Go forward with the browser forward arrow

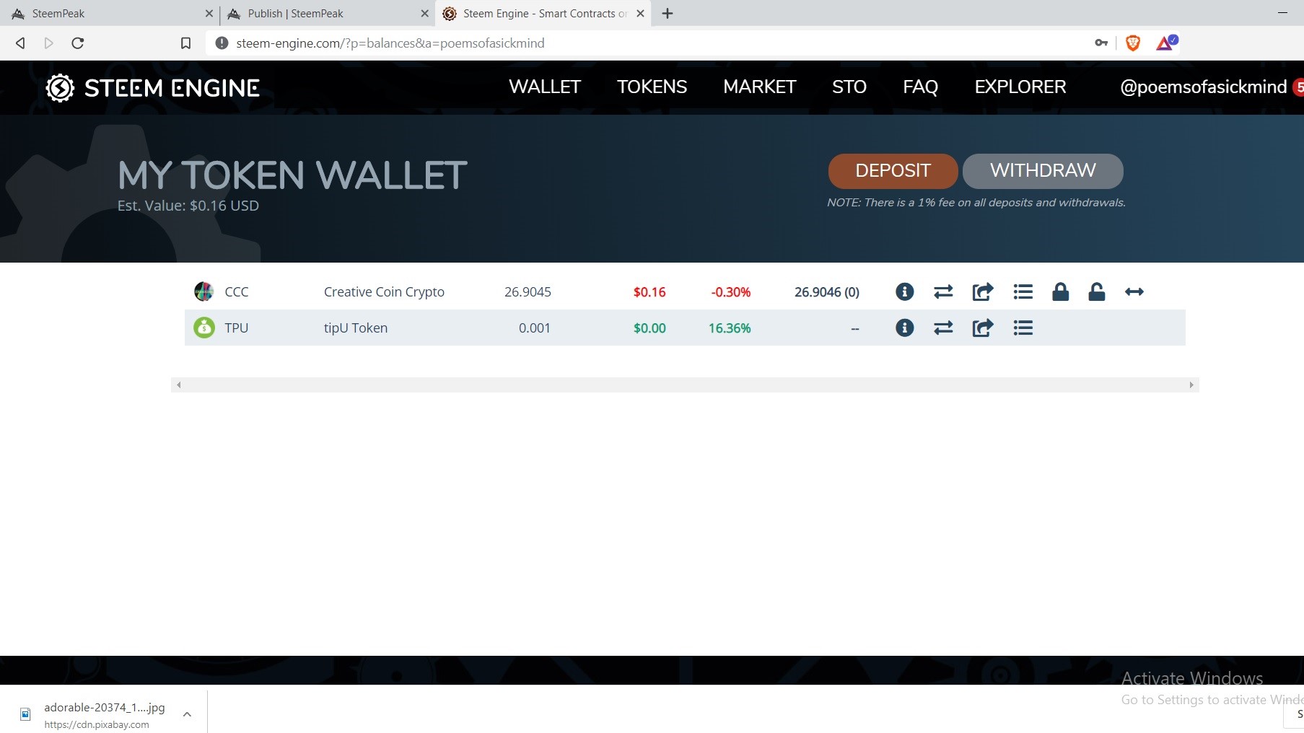(x=48, y=43)
